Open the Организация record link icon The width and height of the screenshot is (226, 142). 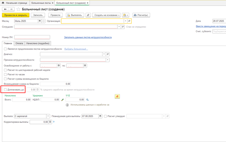coord(129,21)
